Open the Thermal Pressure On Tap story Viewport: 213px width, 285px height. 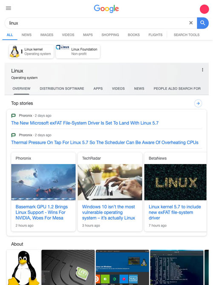pos(105,143)
